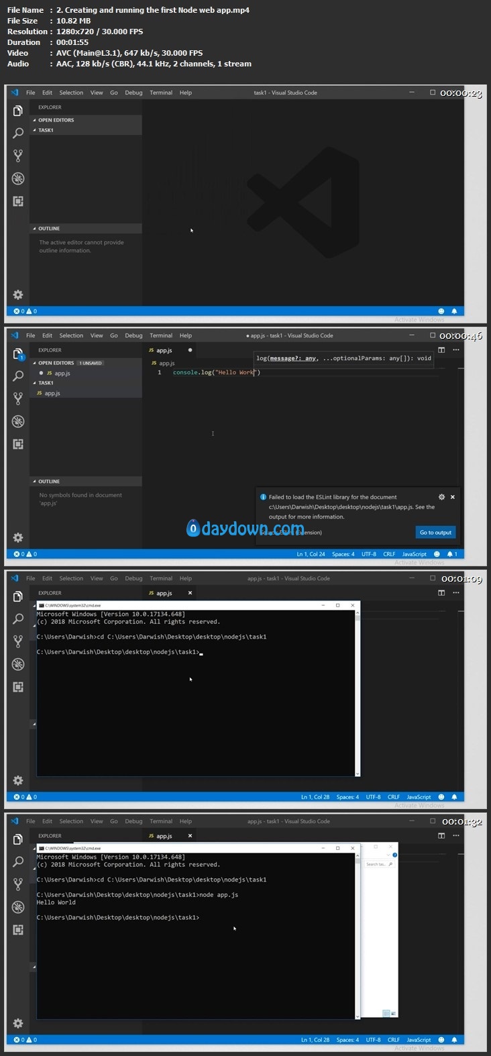
Task: Open Extensions icon in the 00:00:23 frame
Action: point(18,201)
